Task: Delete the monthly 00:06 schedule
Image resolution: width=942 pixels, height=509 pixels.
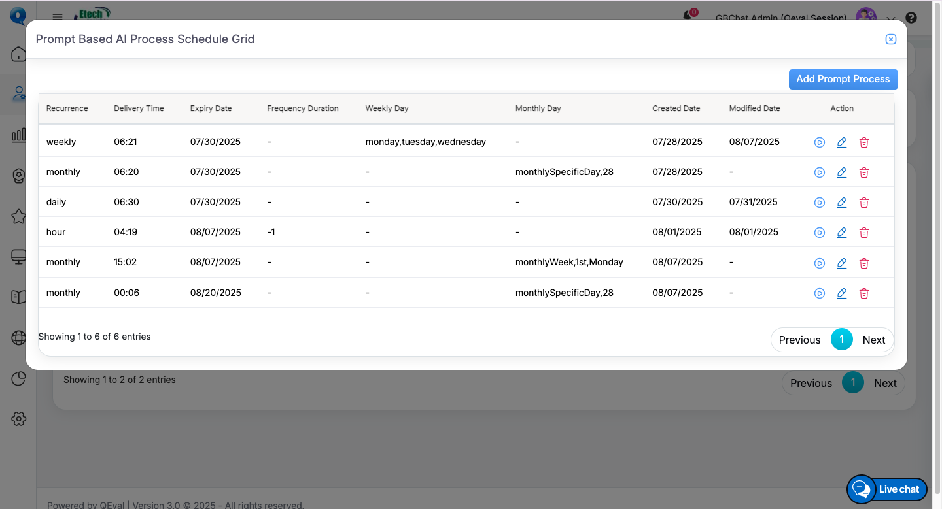Action: pyautogui.click(x=863, y=293)
